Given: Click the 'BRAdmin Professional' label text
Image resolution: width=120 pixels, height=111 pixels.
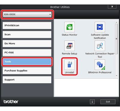Looking at the screenshot, I should (x=100, y=73).
